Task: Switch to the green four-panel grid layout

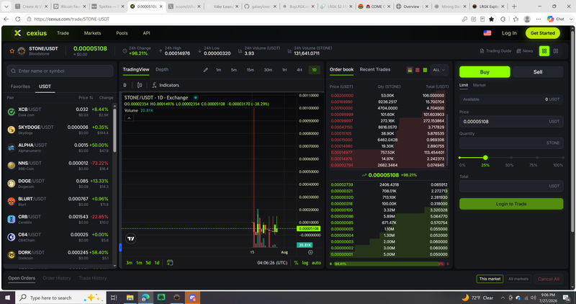Action: [x=544, y=51]
